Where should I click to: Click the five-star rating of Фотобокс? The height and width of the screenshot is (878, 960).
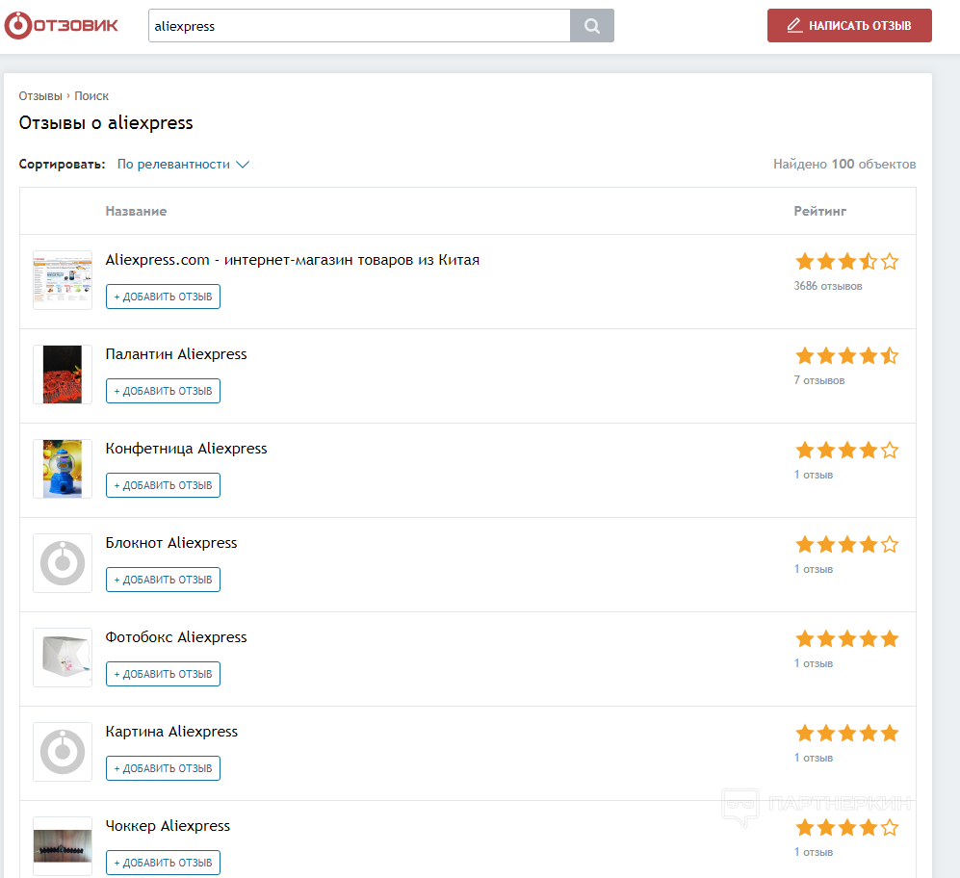846,638
